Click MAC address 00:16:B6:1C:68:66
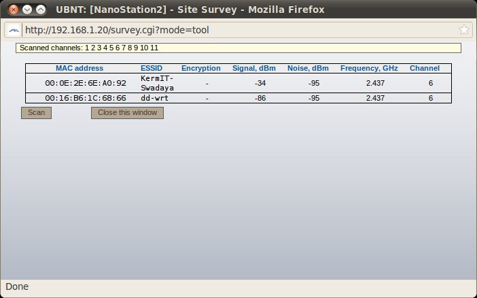 coord(86,98)
